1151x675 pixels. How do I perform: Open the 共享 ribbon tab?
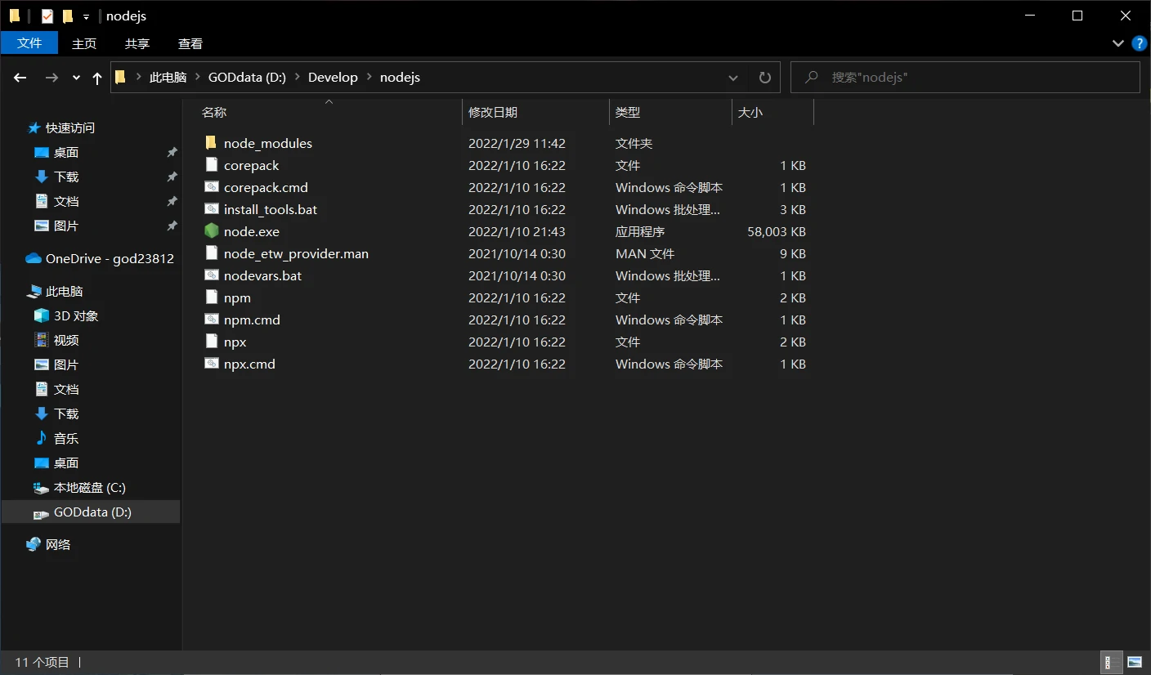click(137, 43)
